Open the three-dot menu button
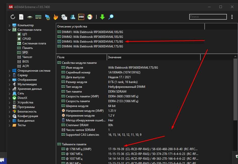This screenshot has height=164, width=238. coord(232,17)
